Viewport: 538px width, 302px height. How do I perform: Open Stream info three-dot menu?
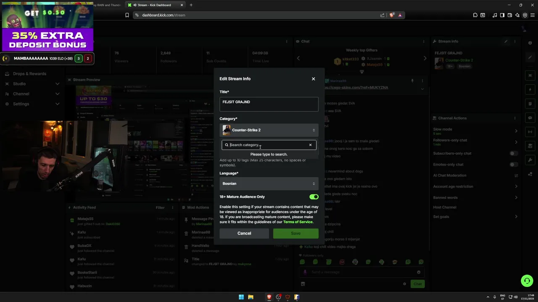[515, 42]
